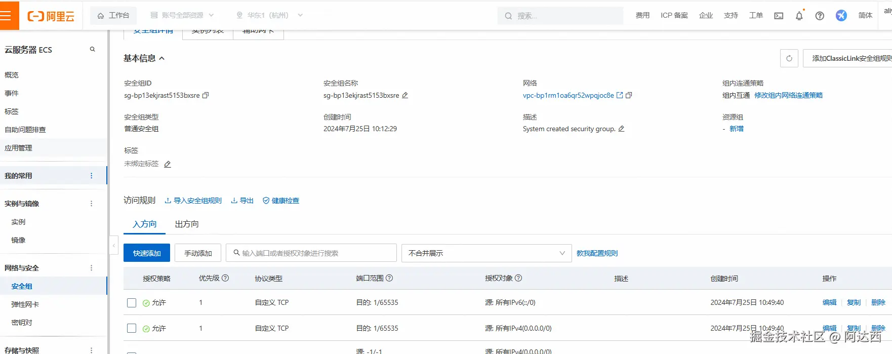Show help for 优先级 column
The image size is (892, 354).
[x=225, y=278]
